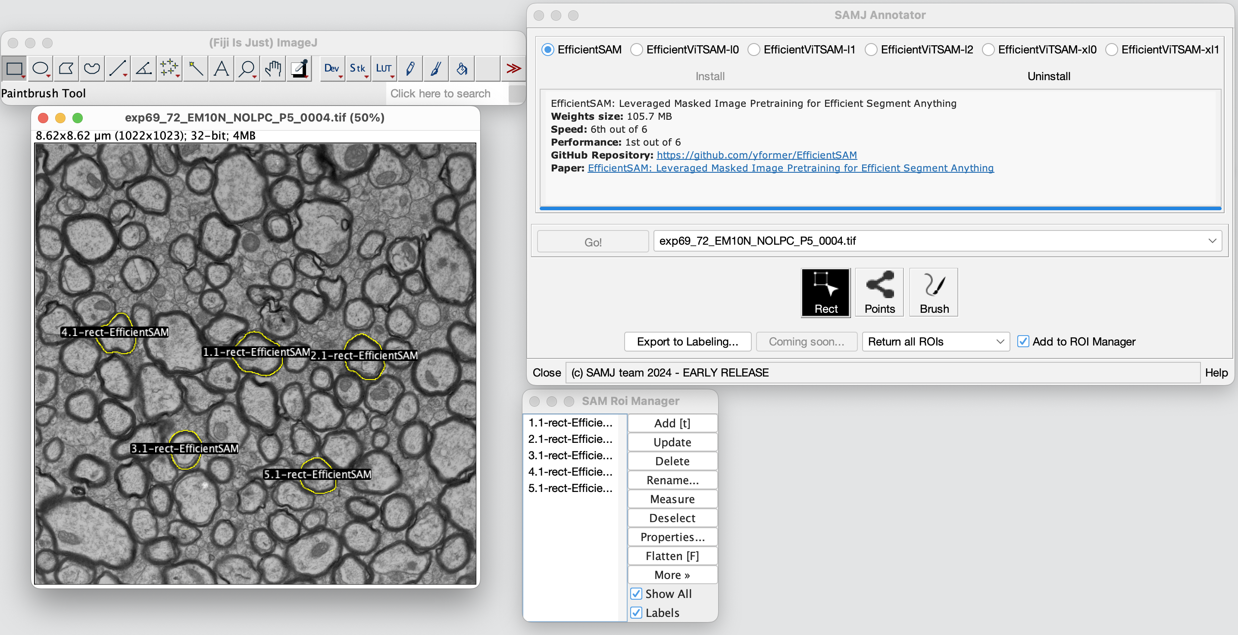Click the Uninstall button
Screen dimensions: 1238x635
(x=1049, y=76)
